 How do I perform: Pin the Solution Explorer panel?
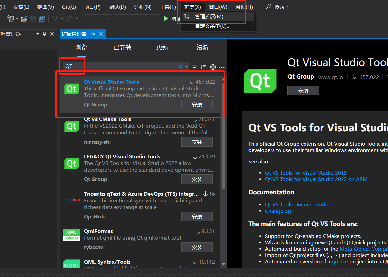44,34
